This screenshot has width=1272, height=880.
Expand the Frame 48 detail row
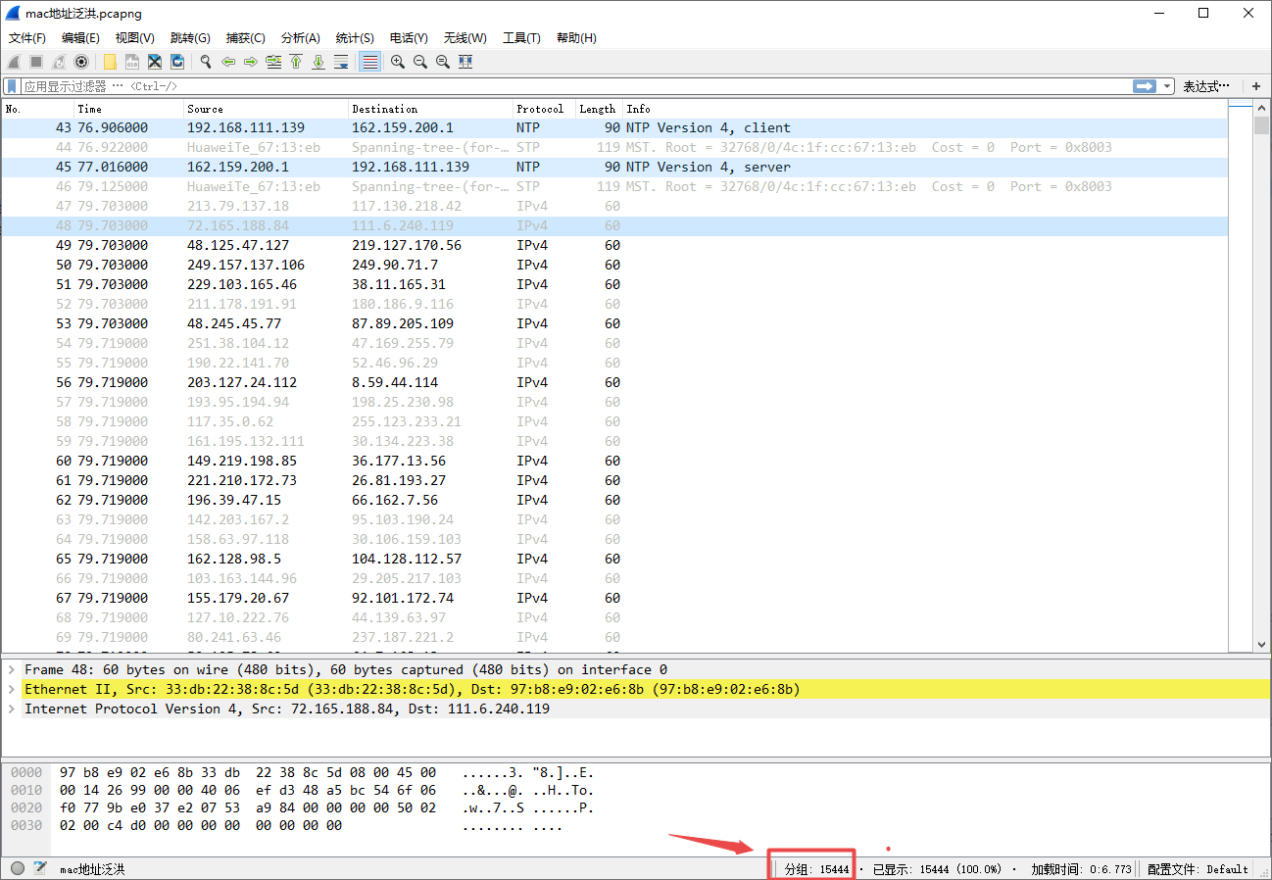pyautogui.click(x=12, y=669)
